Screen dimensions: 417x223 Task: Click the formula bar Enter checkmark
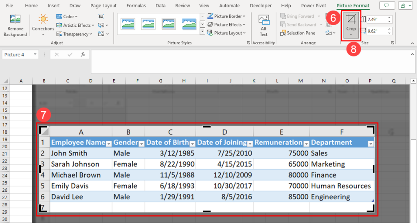pos(70,54)
